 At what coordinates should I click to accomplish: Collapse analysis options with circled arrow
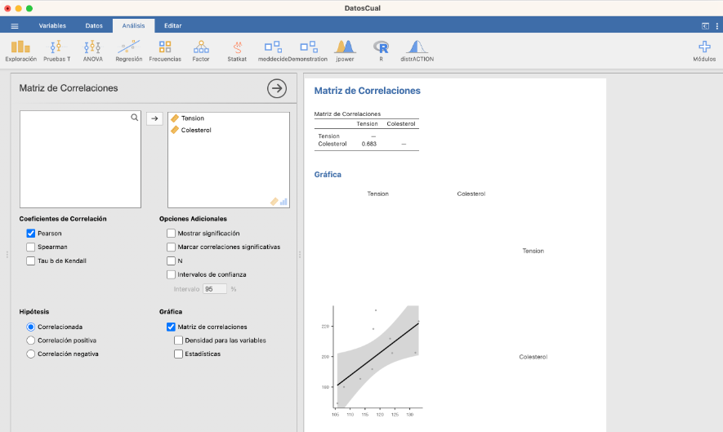click(x=277, y=88)
